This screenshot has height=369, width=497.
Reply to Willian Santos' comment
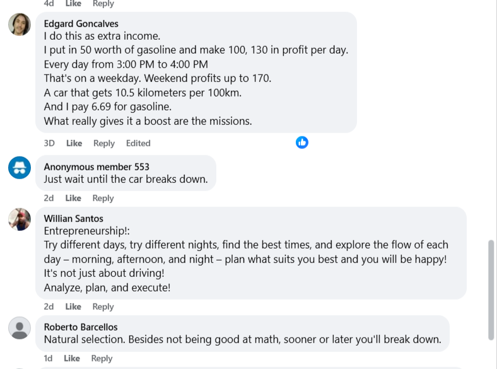click(103, 307)
